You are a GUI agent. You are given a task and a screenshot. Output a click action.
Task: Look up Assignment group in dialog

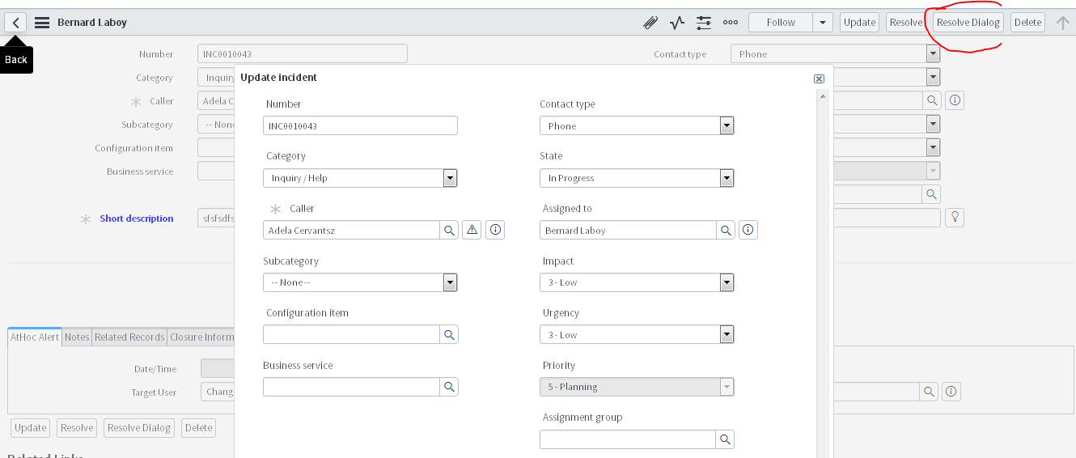pos(726,439)
